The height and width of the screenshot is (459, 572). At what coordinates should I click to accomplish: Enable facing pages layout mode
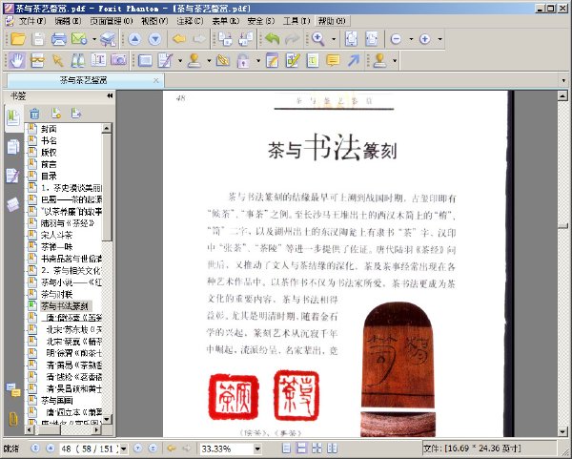click(x=317, y=449)
